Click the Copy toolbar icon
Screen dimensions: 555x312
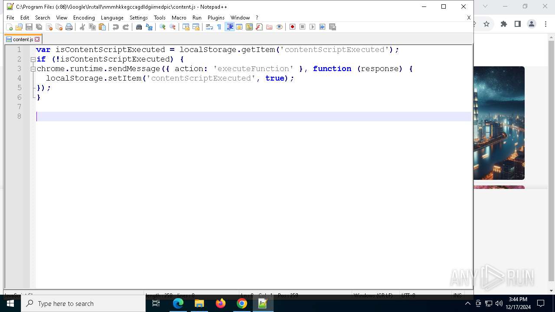(92, 27)
